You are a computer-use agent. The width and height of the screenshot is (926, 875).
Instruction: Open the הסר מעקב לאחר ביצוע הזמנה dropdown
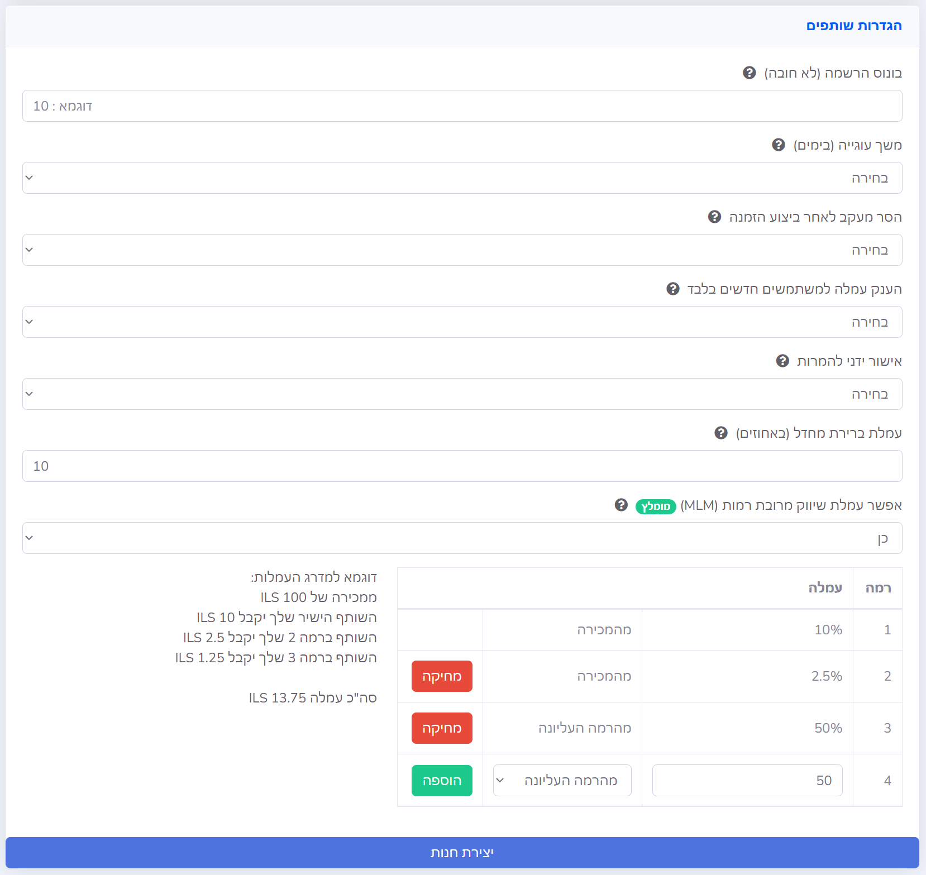(x=462, y=250)
